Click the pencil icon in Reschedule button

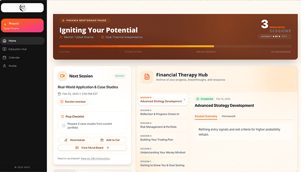pos(66,140)
